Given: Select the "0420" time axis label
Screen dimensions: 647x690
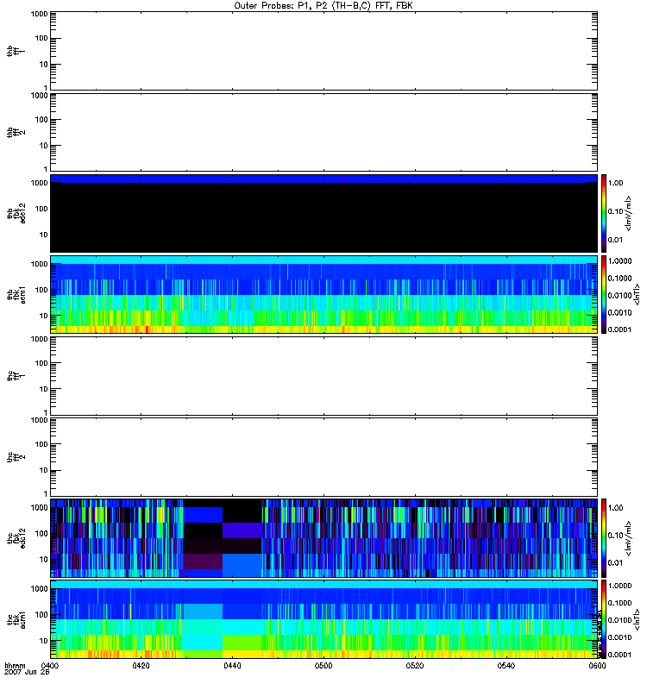Looking at the screenshot, I should pos(141,666).
